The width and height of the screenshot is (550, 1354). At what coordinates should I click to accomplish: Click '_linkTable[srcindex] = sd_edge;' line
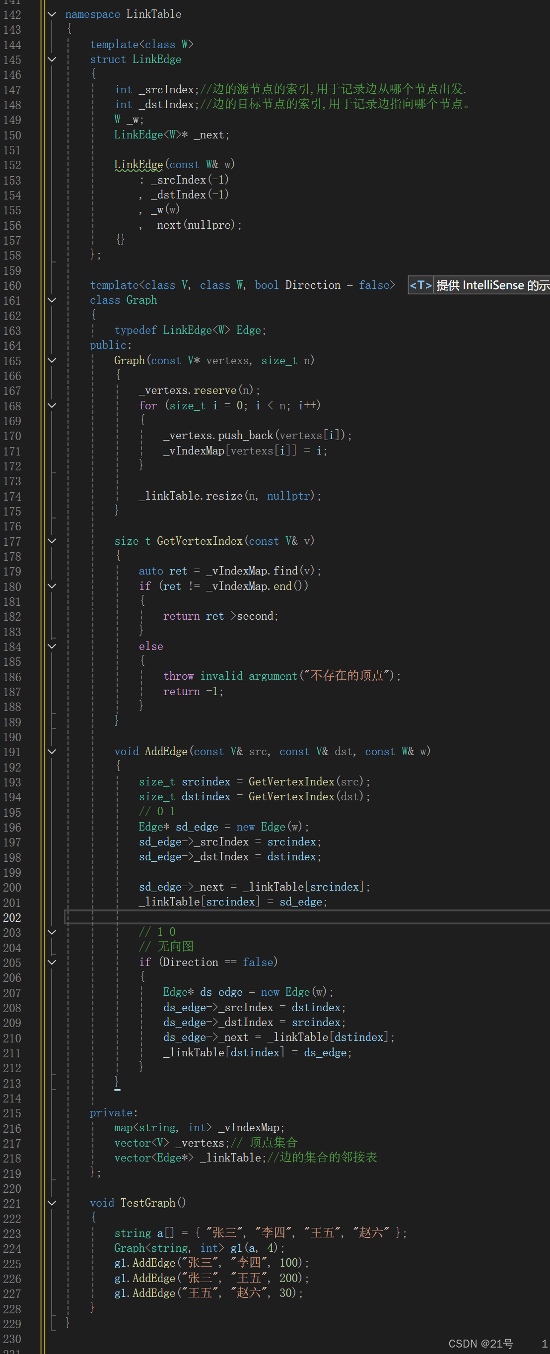pos(233,902)
